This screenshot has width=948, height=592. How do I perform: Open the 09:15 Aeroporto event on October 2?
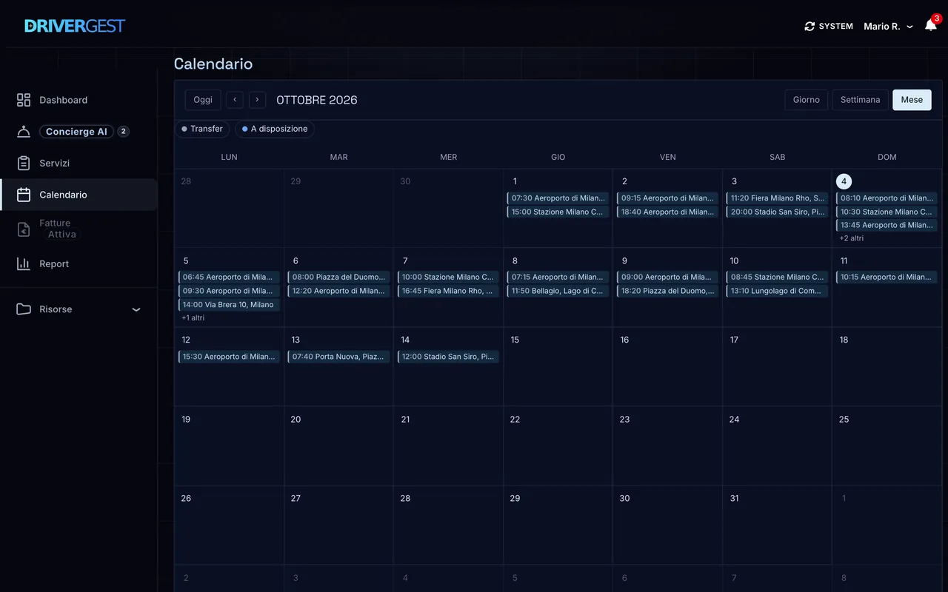pyautogui.click(x=667, y=198)
